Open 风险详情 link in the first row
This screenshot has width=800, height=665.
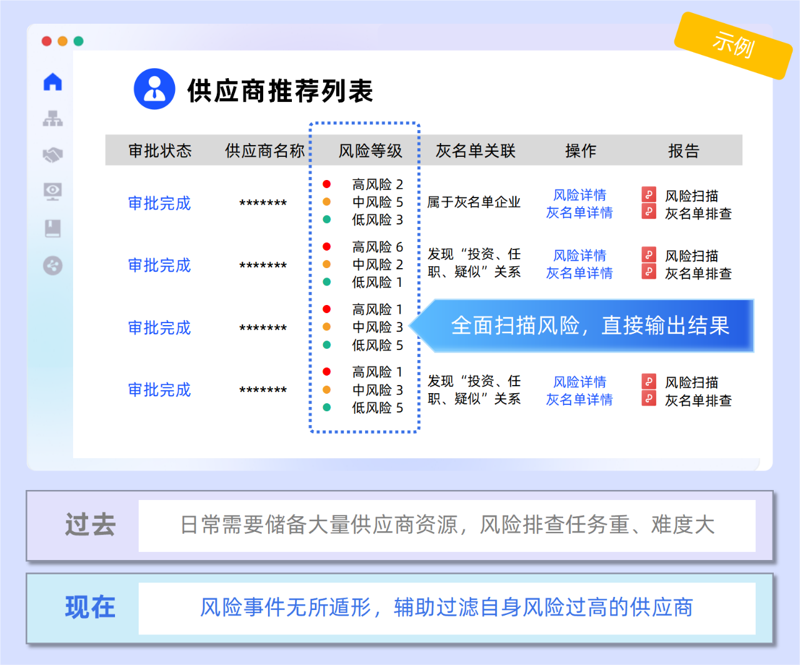[579, 195]
